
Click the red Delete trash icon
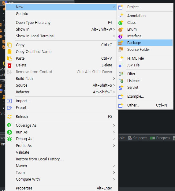tap(9, 65)
